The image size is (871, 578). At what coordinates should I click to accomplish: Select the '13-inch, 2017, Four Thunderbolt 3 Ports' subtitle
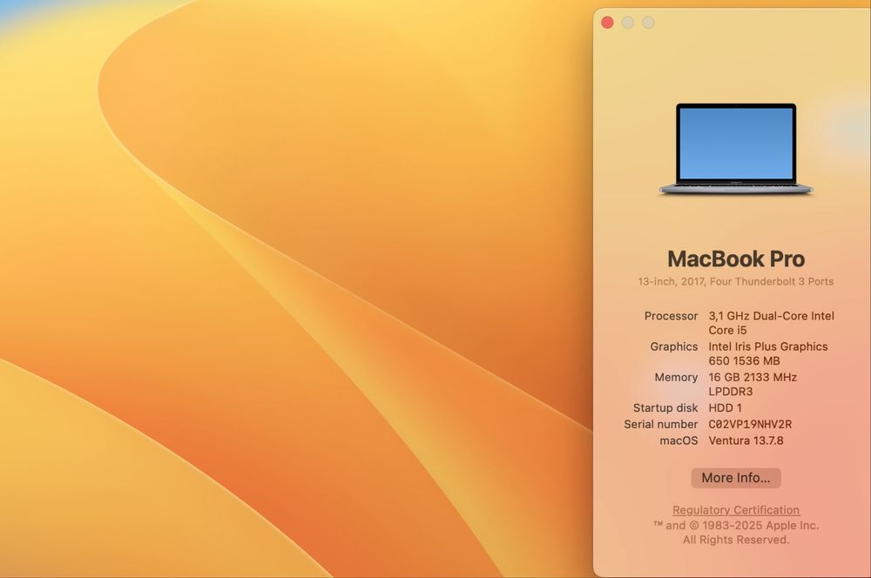pos(735,281)
